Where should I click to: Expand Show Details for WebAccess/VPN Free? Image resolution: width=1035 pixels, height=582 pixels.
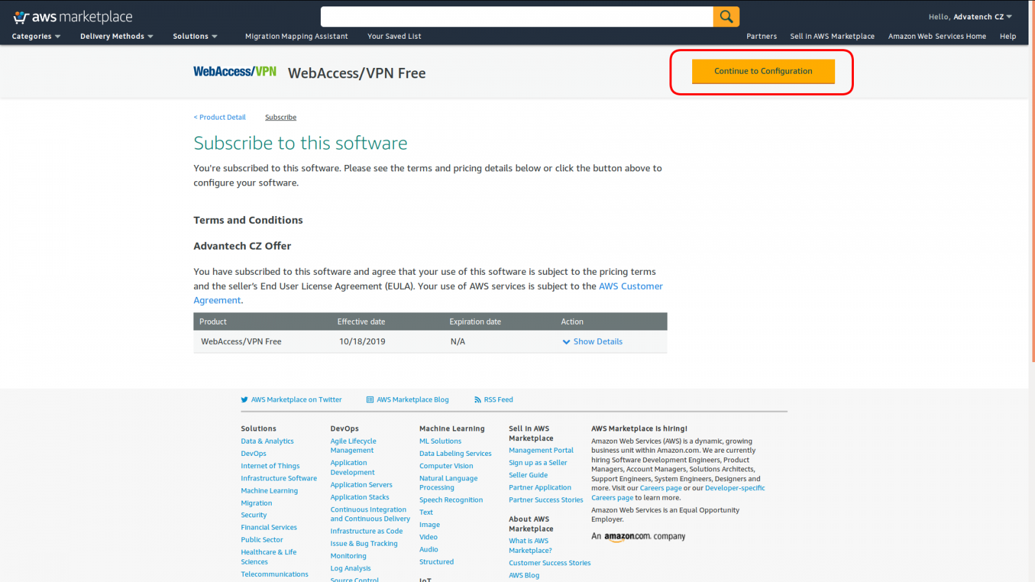[593, 341]
